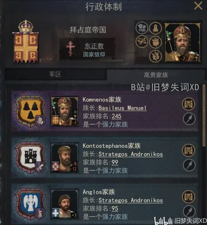This screenshot has width=207, height=225.
Task: Click the castle icon for Kontostephanos family
Action: tap(189, 150)
